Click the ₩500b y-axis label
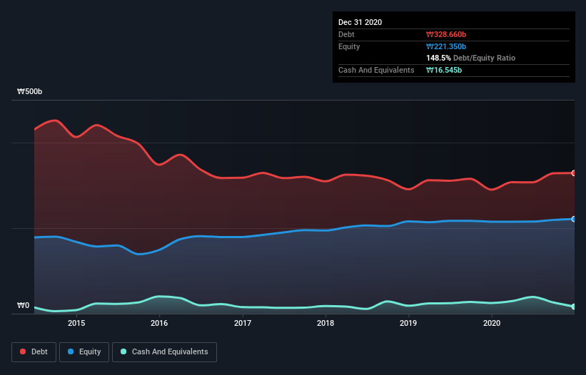Viewport: 586px width, 375px height. [x=29, y=91]
